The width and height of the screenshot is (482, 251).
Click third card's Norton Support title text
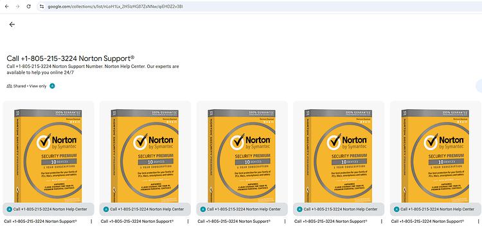[234, 221]
